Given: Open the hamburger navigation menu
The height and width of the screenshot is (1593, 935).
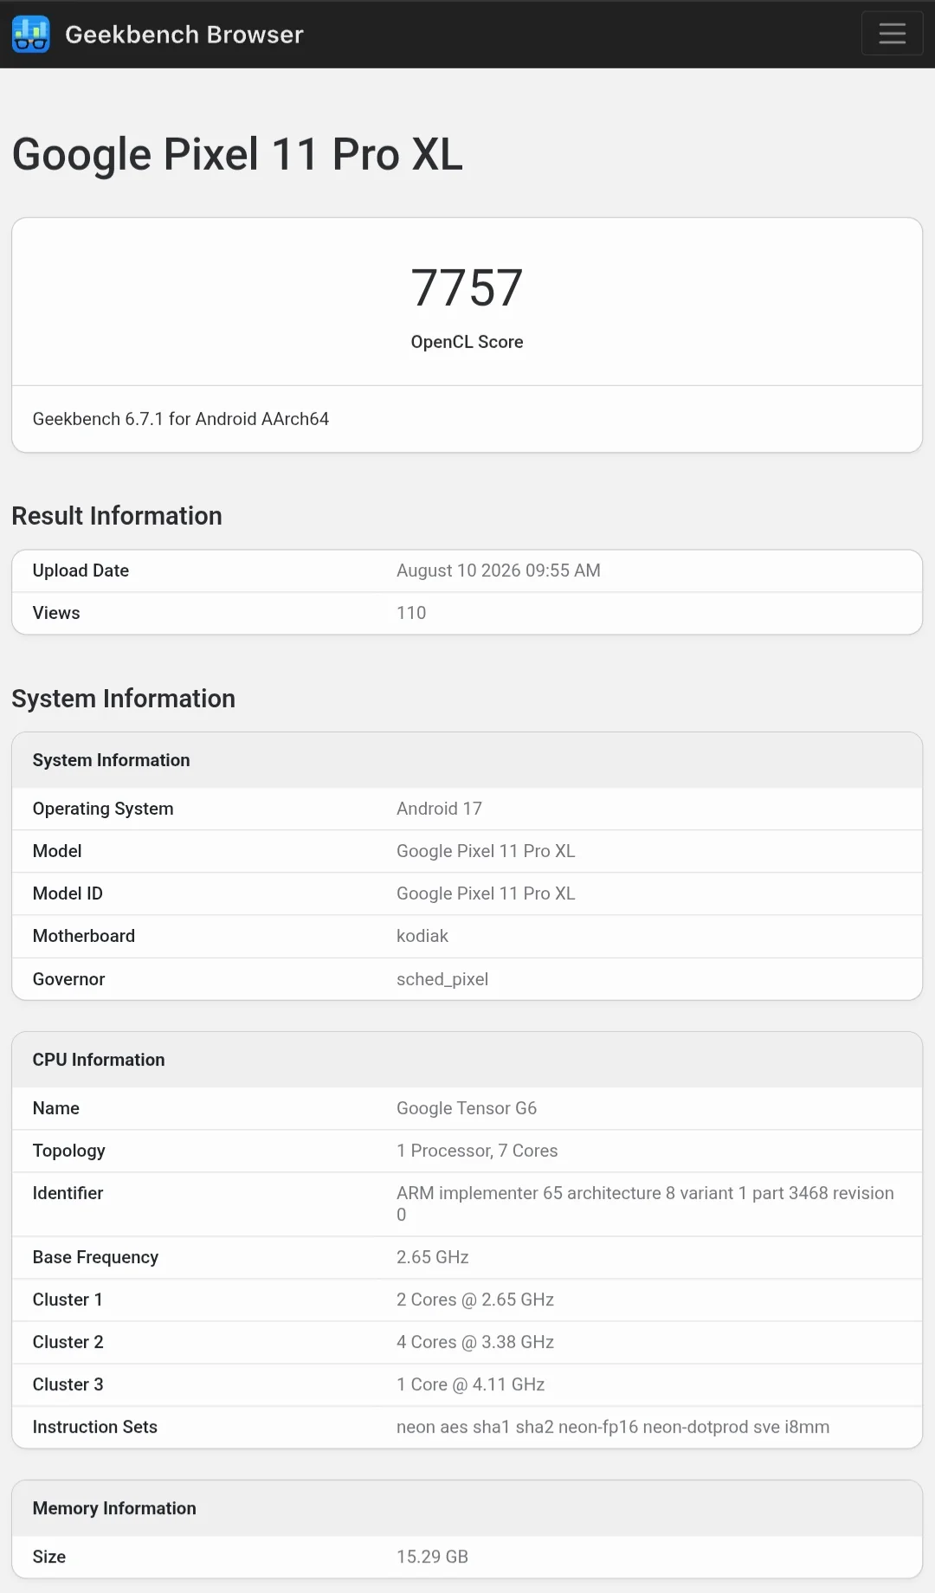Looking at the screenshot, I should [x=892, y=34].
